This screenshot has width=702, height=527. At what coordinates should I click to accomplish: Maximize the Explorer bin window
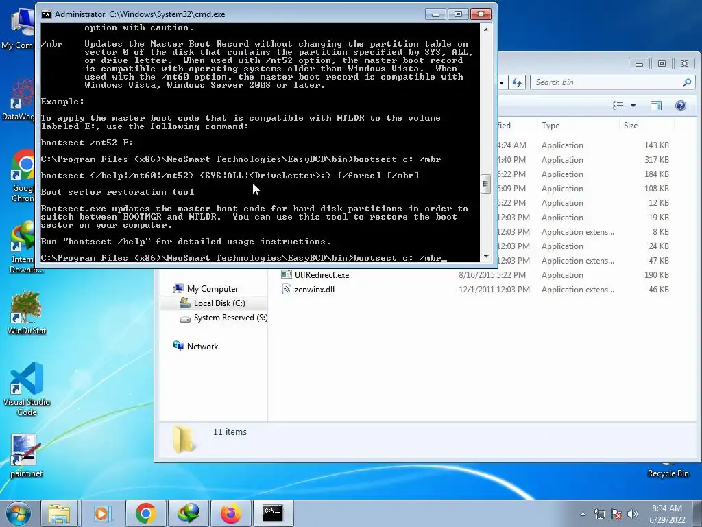tap(662, 64)
